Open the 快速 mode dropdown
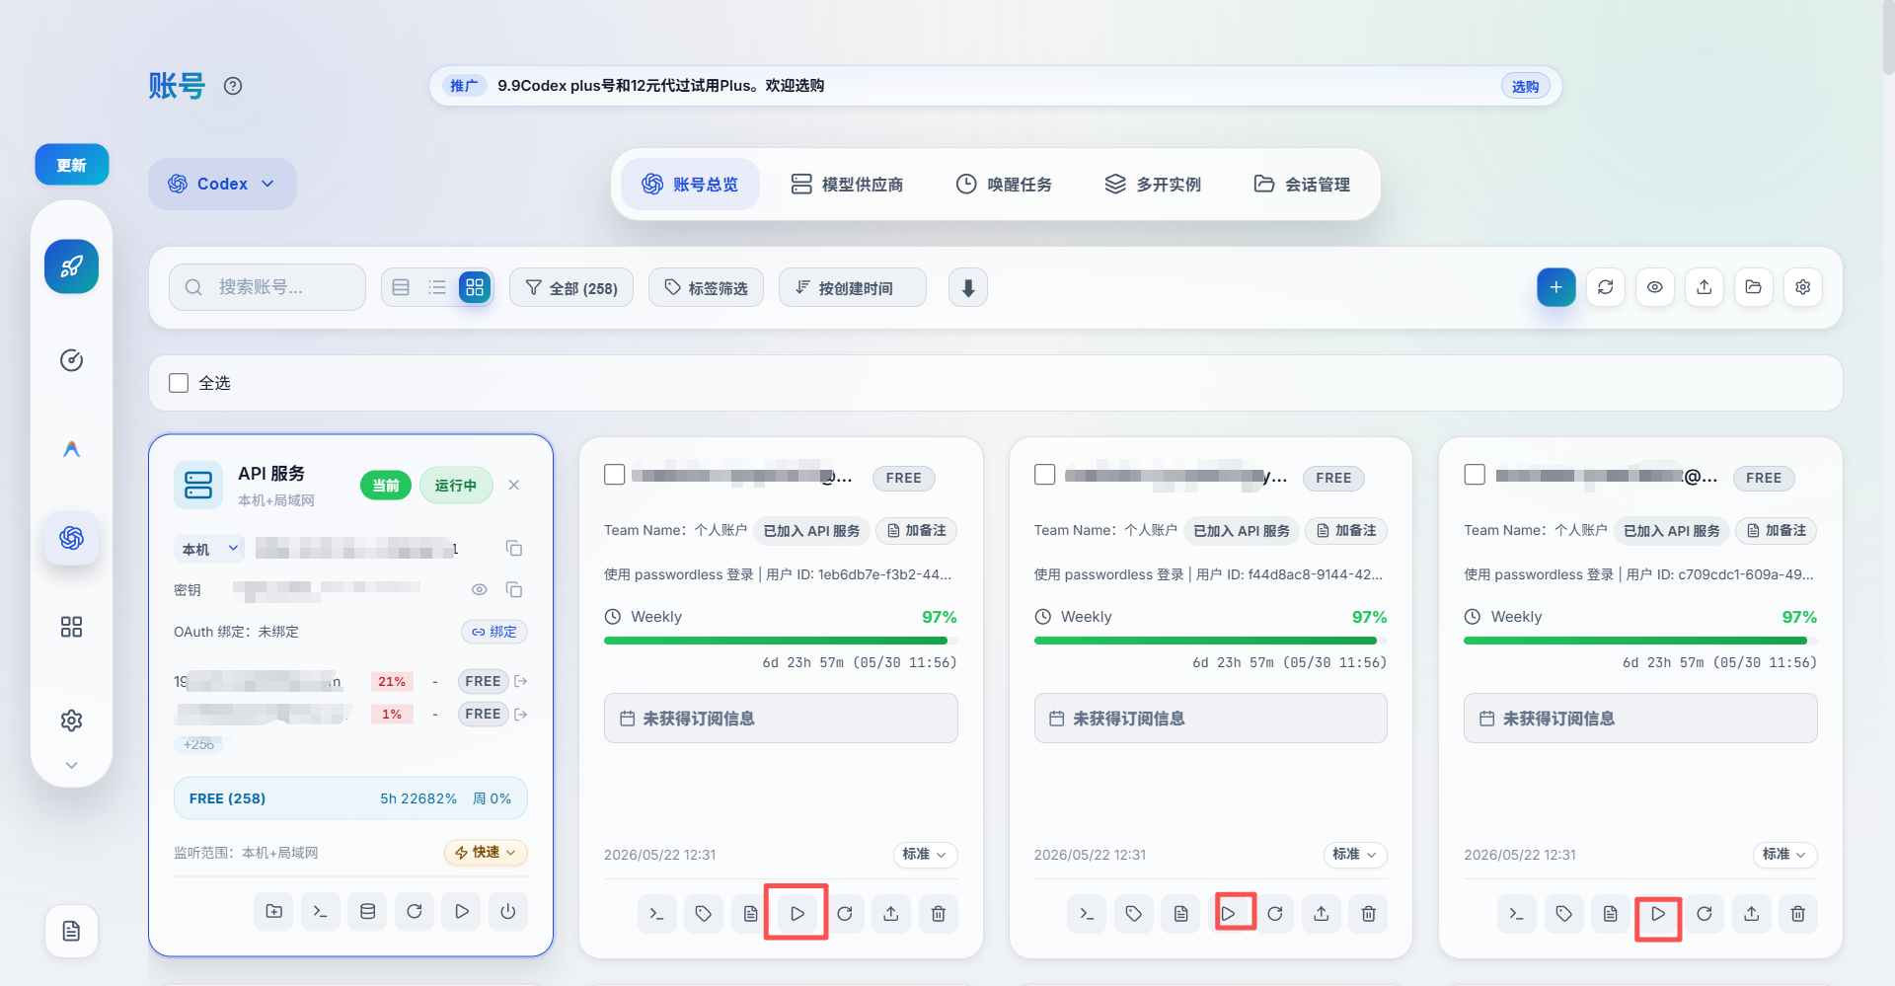1895x986 pixels. [486, 853]
